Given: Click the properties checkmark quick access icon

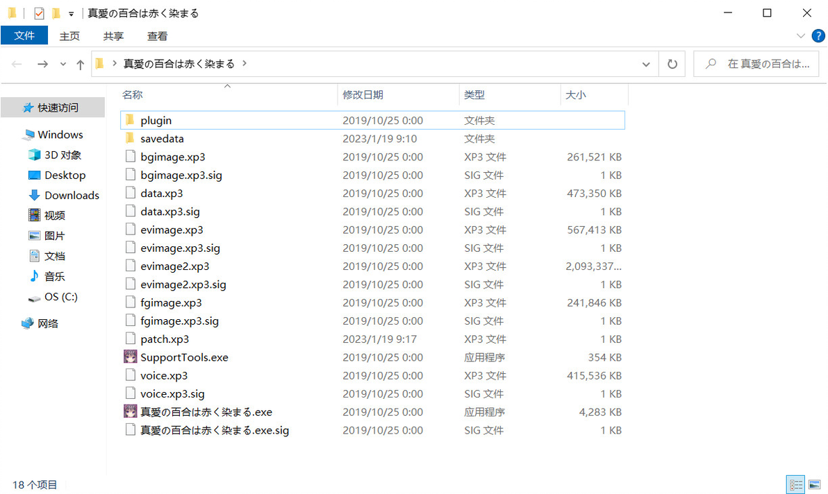Looking at the screenshot, I should (x=39, y=13).
